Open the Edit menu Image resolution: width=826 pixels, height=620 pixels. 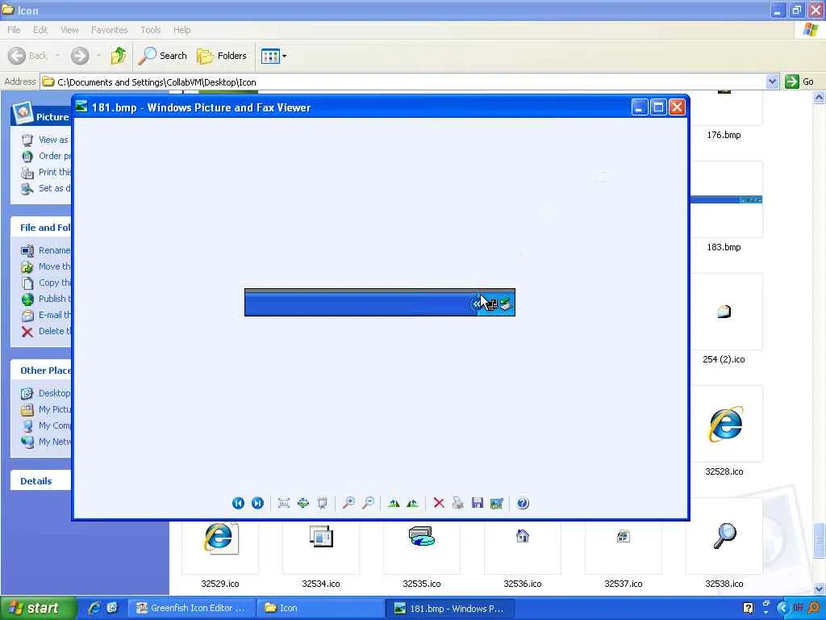point(40,30)
